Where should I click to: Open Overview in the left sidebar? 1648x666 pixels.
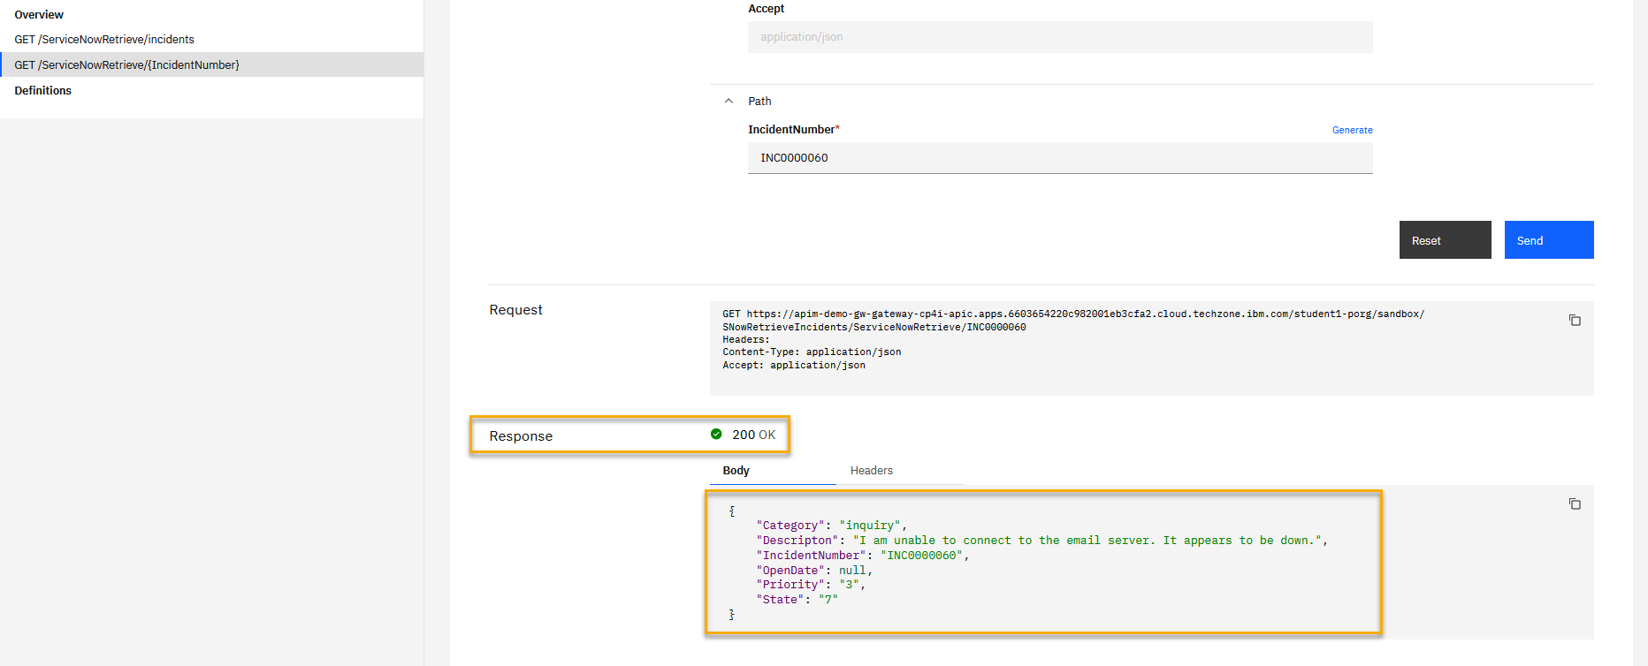pyautogui.click(x=39, y=15)
